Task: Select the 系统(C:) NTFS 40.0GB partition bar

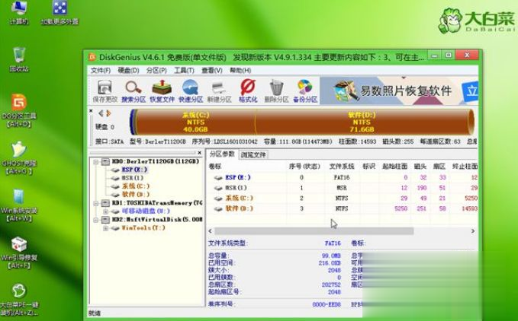Action: coord(195,122)
